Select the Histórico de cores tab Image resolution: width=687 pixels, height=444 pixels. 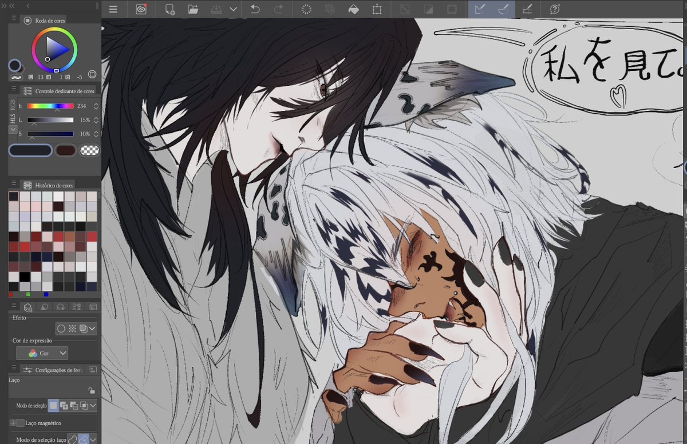coord(48,185)
